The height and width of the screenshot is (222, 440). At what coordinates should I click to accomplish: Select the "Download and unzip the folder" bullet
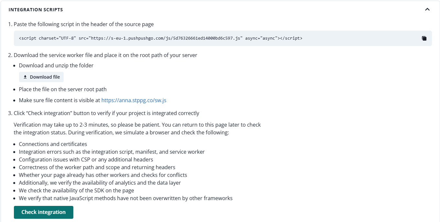pos(56,65)
